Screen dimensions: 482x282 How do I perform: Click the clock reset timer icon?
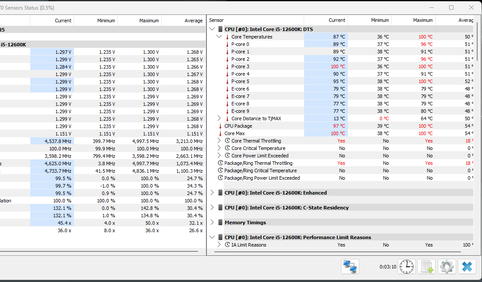tap(407, 266)
